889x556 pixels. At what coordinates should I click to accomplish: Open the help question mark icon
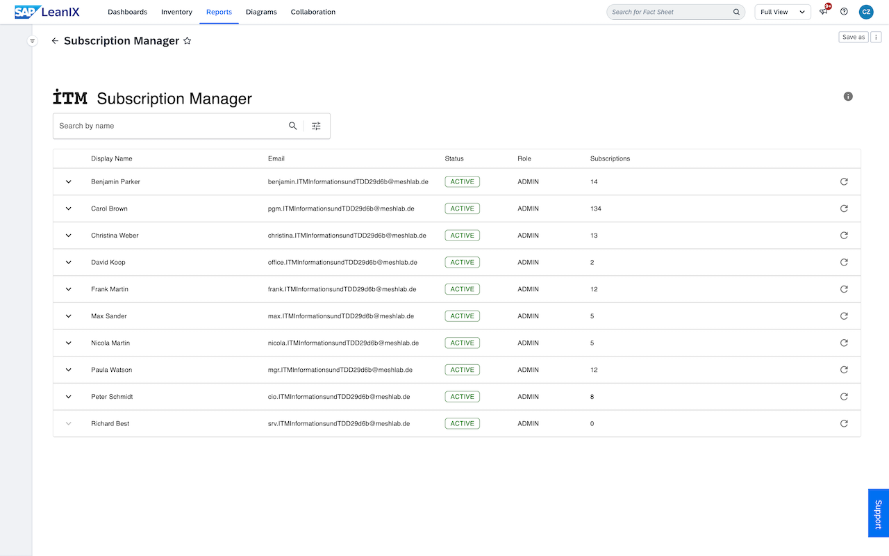[x=844, y=12]
